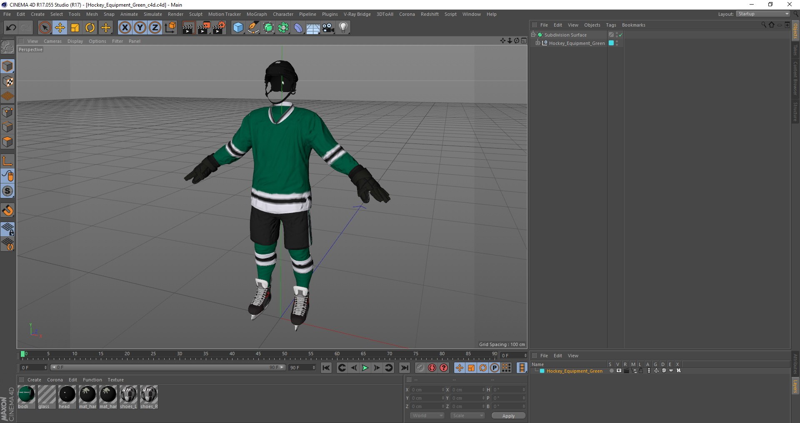Open the Display viewport menu
The width and height of the screenshot is (800, 423).
[75, 41]
